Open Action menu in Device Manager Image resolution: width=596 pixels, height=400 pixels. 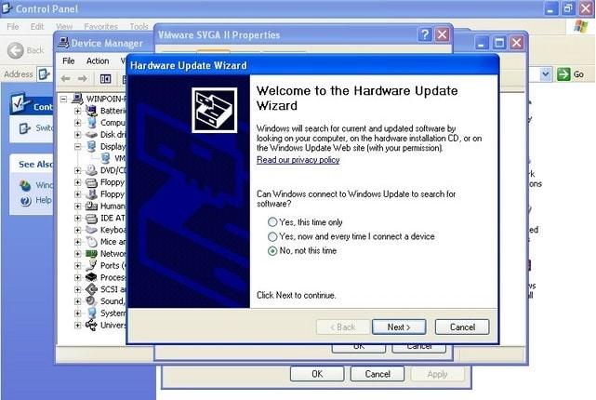(x=98, y=60)
